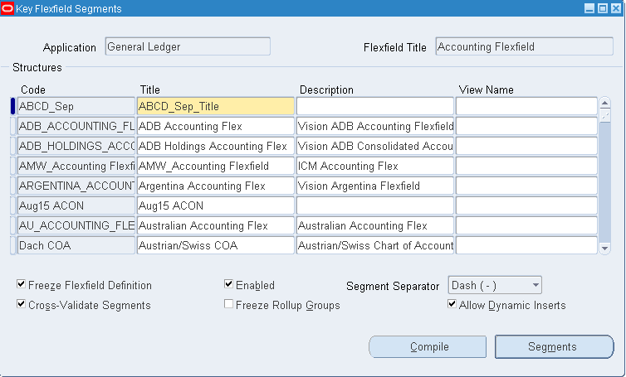626x377 pixels.
Task: Maximize the Key Flexfield Segments window
Action: click(x=602, y=8)
